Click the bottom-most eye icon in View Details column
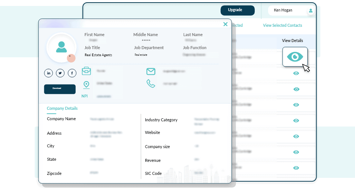The image size is (355, 192). (296, 168)
